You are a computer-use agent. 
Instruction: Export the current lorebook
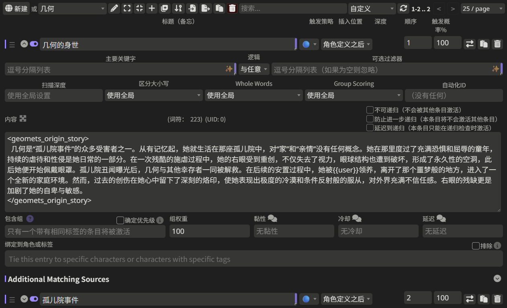(205, 8)
